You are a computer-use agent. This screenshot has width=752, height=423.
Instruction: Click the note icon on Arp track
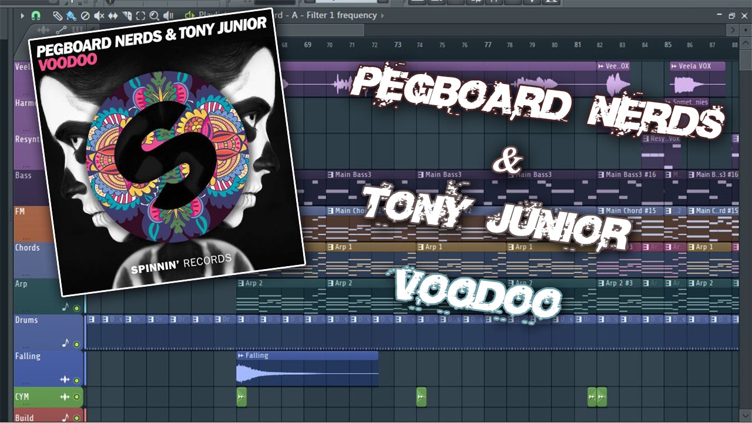click(65, 307)
